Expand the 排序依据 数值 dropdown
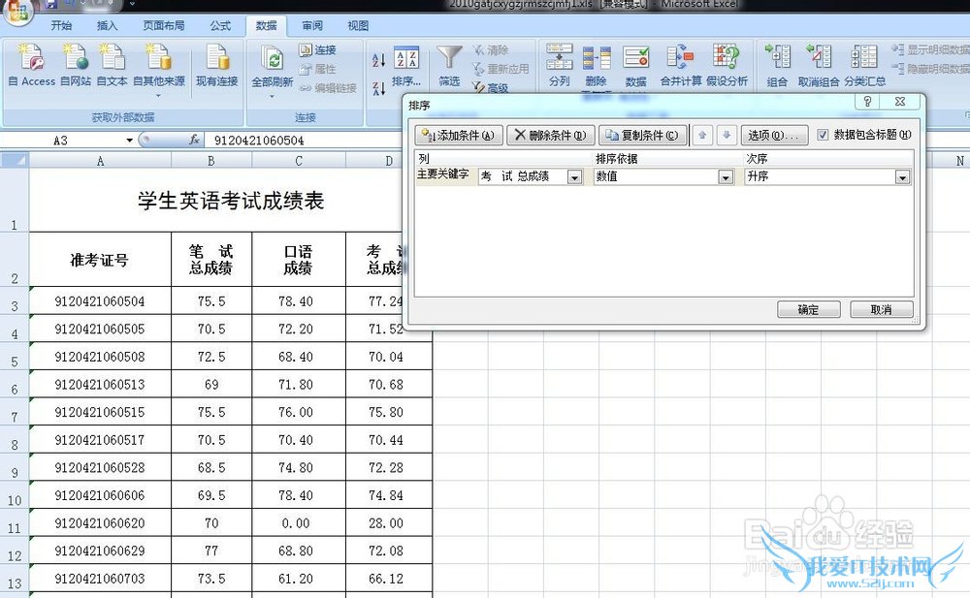Viewport: 970px width, 598px height. pos(726,177)
